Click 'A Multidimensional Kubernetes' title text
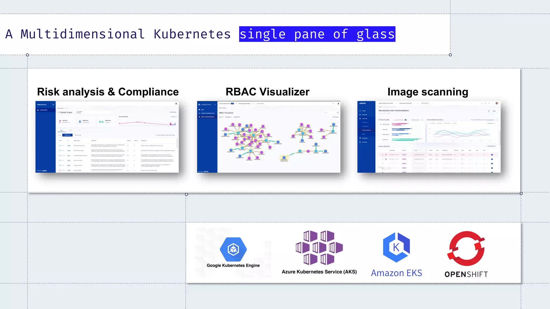Image resolution: width=550 pixels, height=309 pixels. [118, 34]
